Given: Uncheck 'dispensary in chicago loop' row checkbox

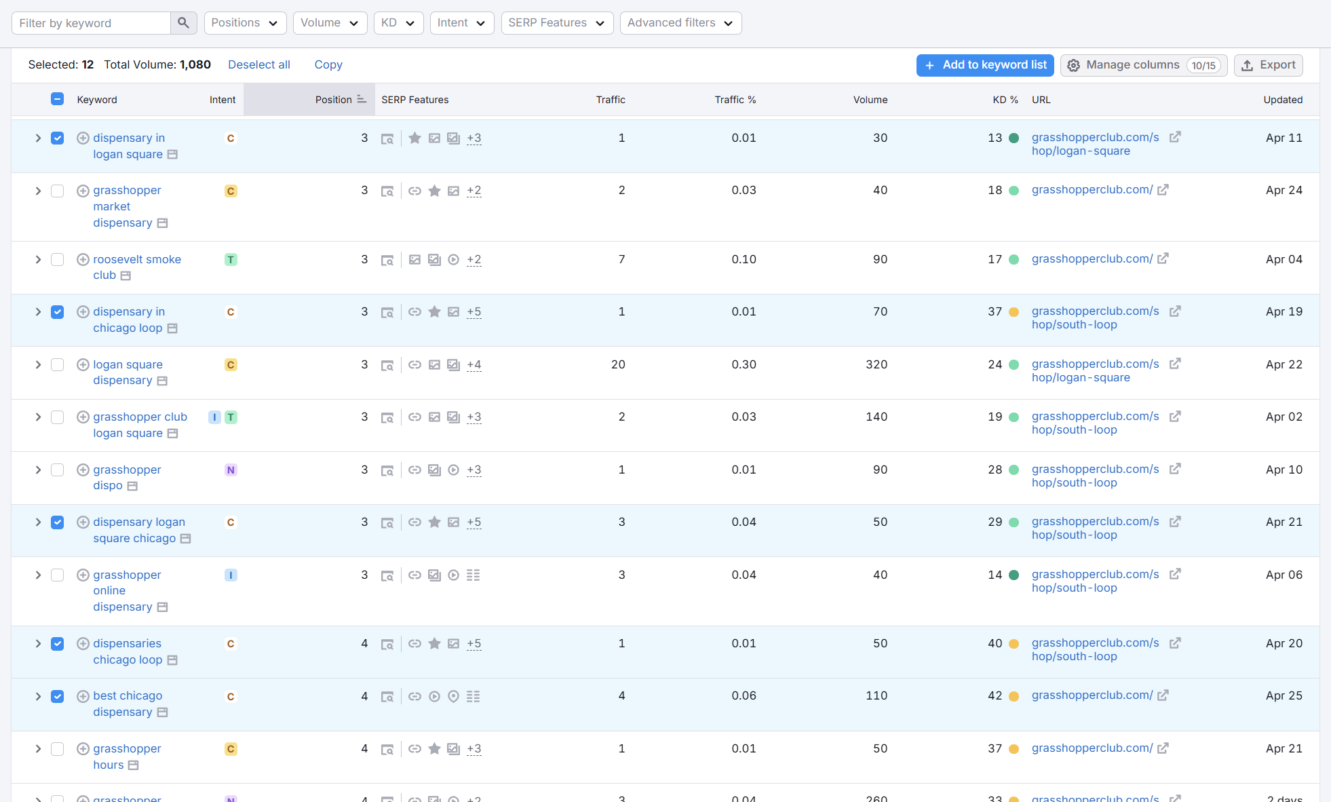Looking at the screenshot, I should tap(58, 311).
